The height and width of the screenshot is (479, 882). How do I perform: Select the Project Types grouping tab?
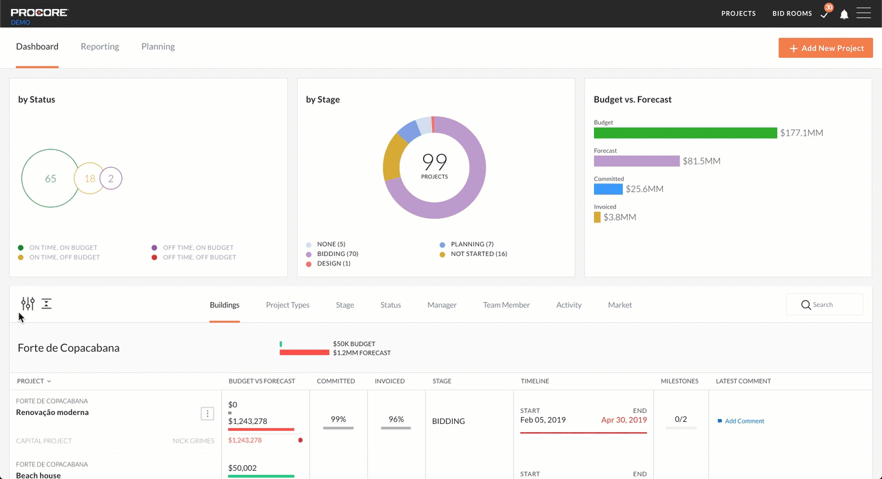tap(287, 305)
